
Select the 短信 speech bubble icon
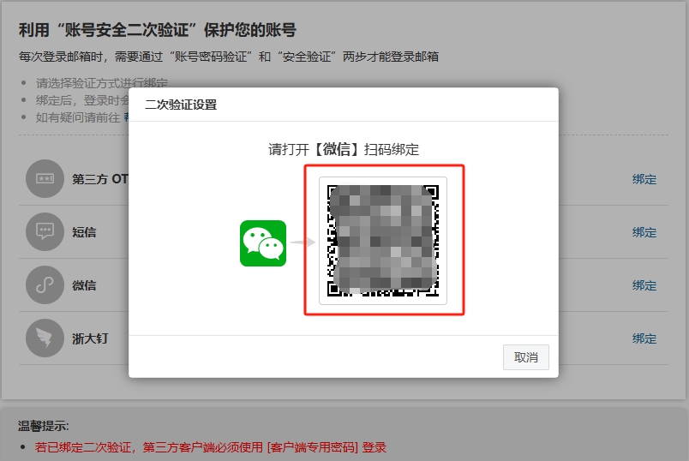pos(45,231)
